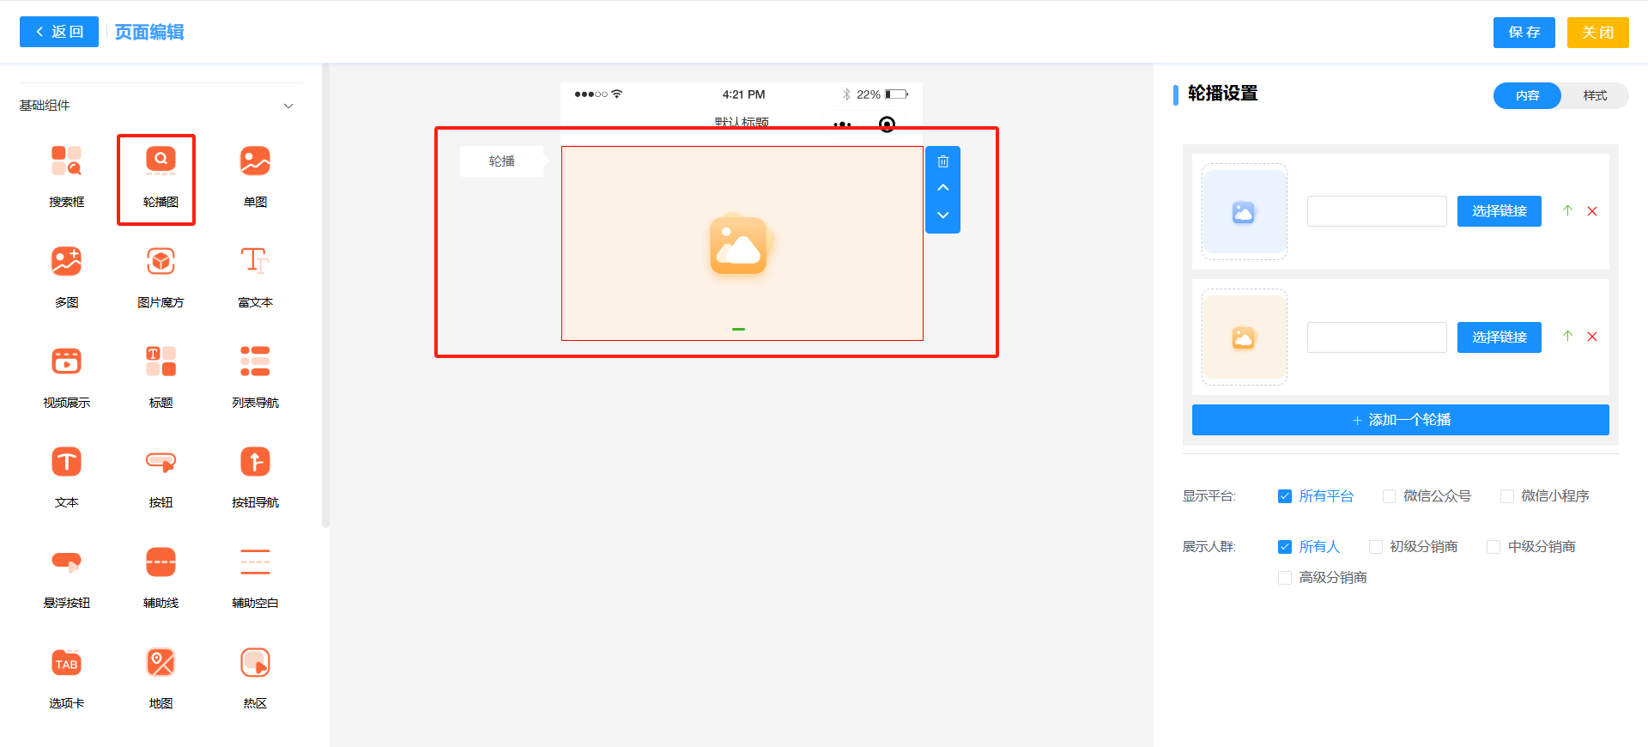Click the 保存 save button
The image size is (1648, 747).
pyautogui.click(x=1524, y=33)
